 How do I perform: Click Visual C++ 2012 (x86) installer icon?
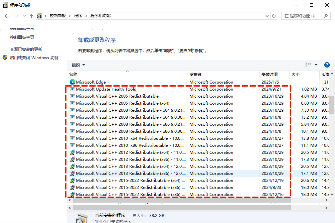point(72,159)
